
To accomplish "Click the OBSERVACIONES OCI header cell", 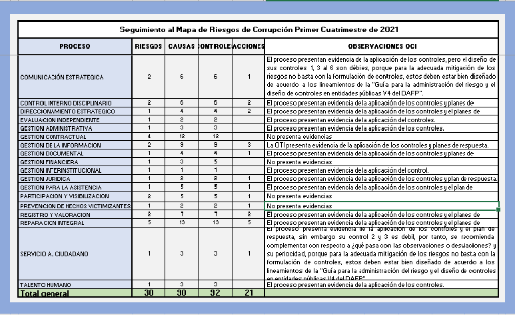I will coord(382,47).
